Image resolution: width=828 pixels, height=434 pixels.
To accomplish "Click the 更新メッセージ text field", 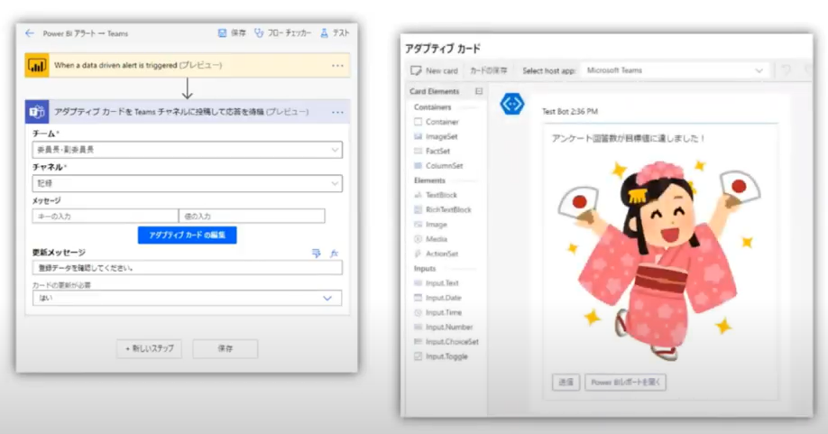I will [187, 268].
